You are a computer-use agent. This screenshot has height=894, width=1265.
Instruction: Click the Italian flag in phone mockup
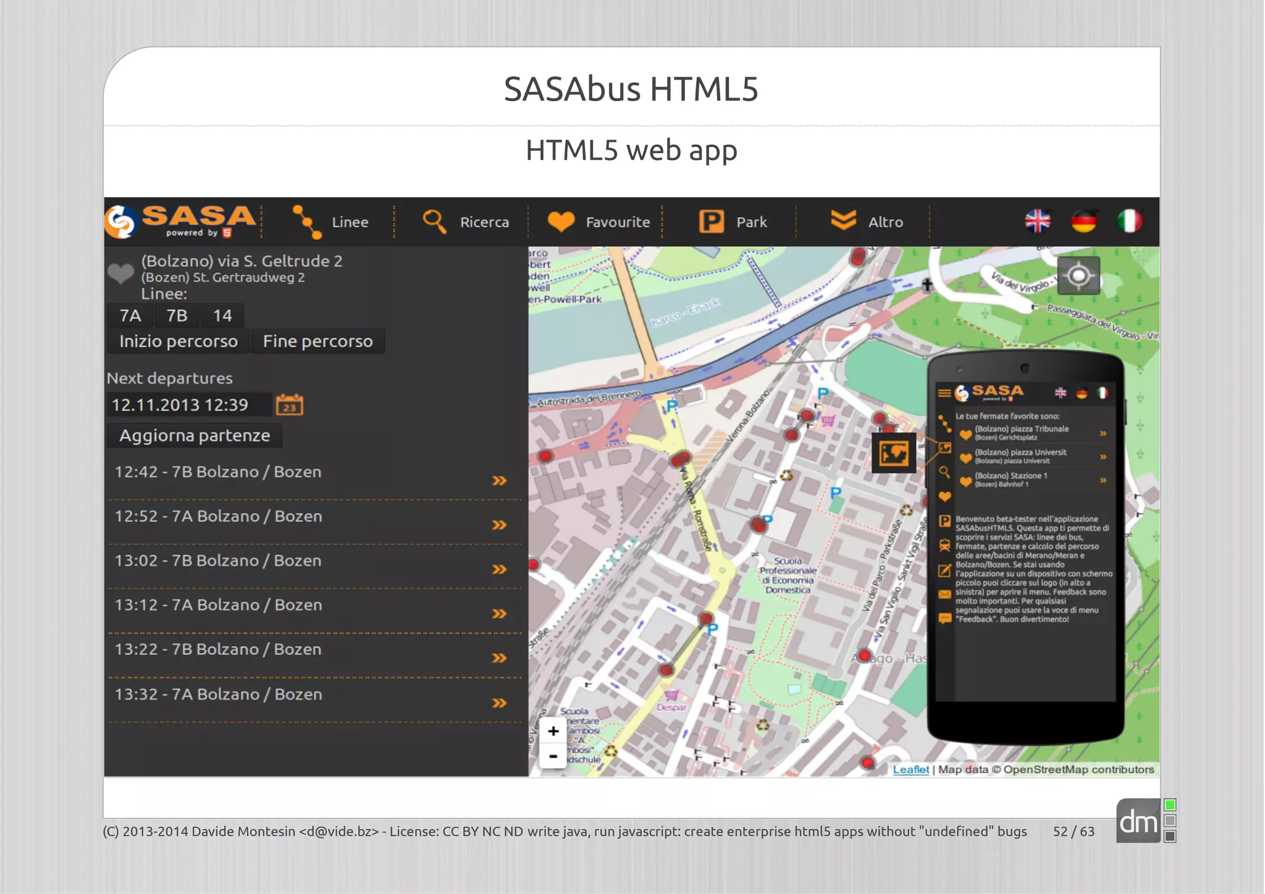pos(1103,393)
